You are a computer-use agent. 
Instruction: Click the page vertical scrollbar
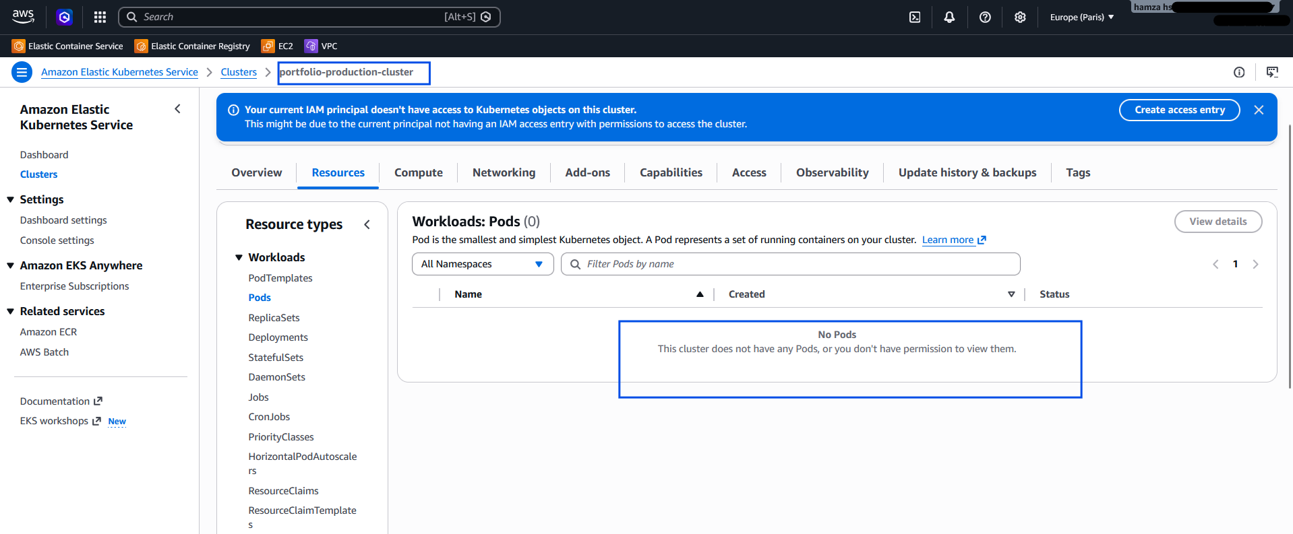click(x=1290, y=256)
